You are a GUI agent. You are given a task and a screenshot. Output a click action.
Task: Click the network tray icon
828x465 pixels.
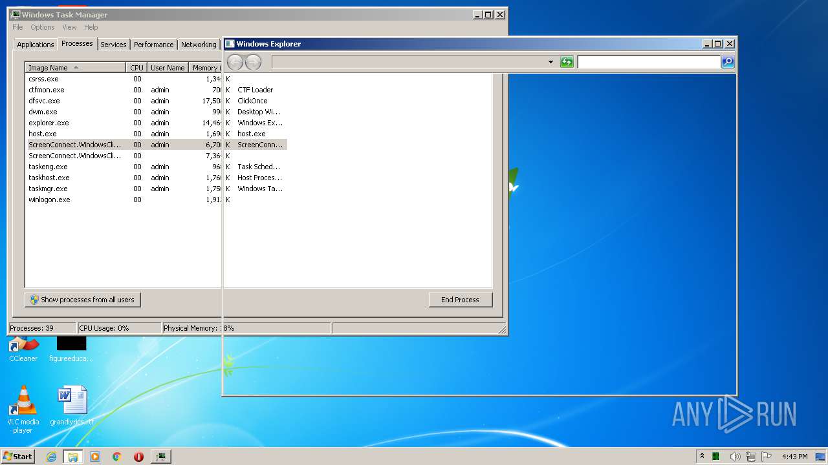pos(751,457)
